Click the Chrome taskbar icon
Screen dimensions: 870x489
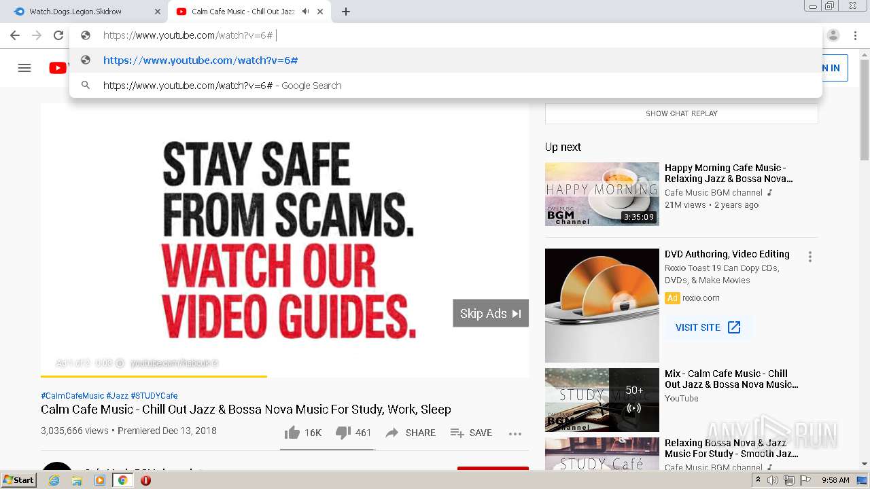(123, 480)
